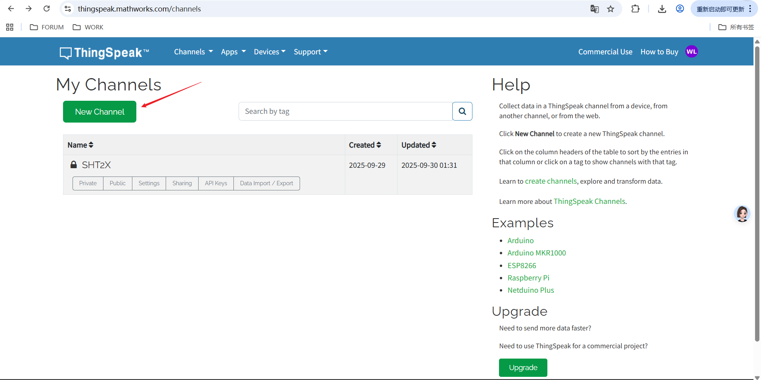Expand the Support dropdown menu
761x380 pixels.
(311, 52)
